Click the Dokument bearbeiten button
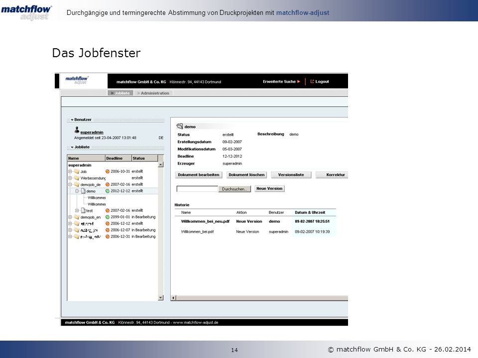Image resolution: width=478 pixels, height=358 pixels. point(199,175)
